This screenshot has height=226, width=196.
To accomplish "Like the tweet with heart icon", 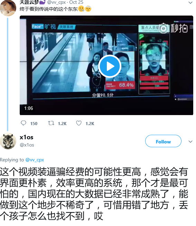I will coord(79,123).
